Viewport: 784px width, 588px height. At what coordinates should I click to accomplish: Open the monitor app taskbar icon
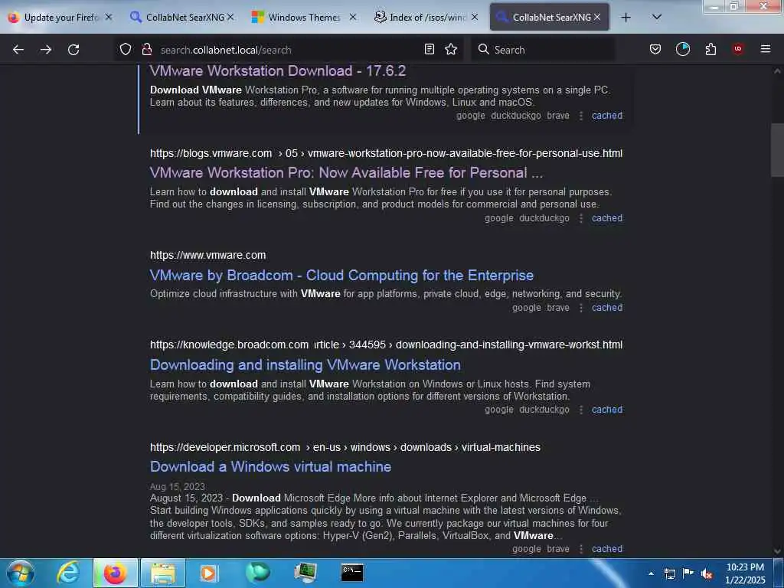coord(305,573)
